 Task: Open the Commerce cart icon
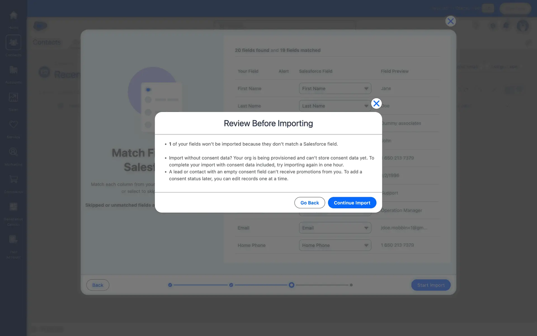click(13, 179)
